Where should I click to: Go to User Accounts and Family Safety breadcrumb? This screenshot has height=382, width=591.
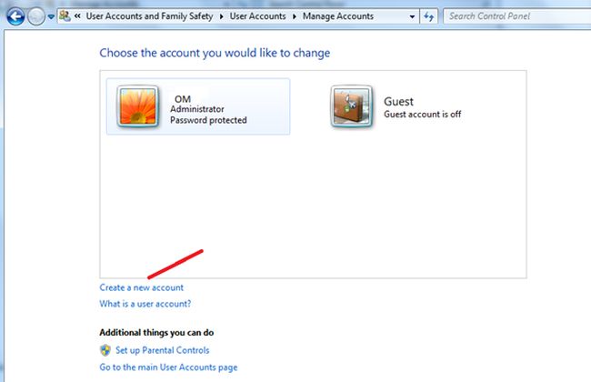(148, 15)
